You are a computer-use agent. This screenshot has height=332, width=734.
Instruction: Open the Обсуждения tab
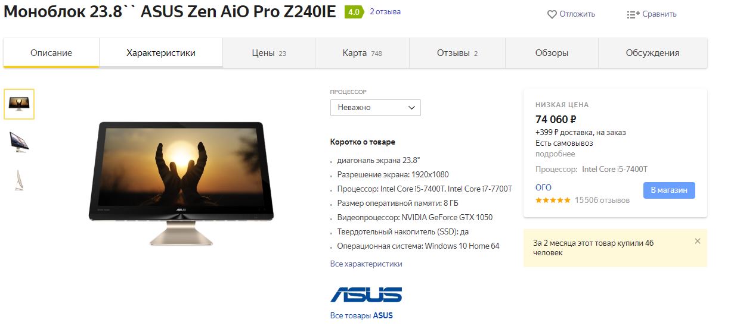pos(652,53)
